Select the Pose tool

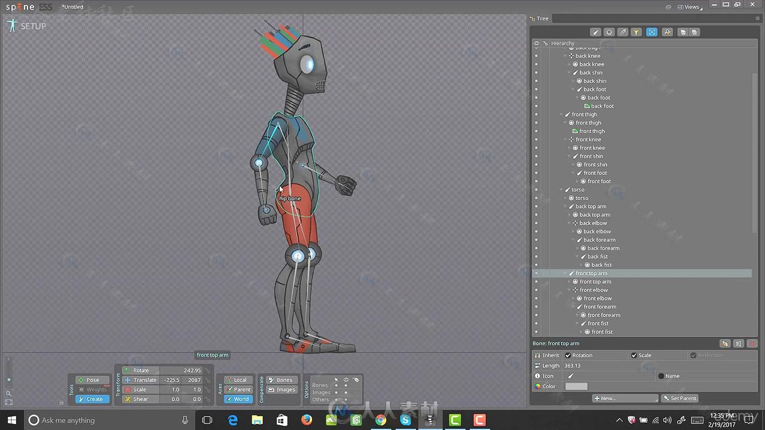pyautogui.click(x=93, y=380)
